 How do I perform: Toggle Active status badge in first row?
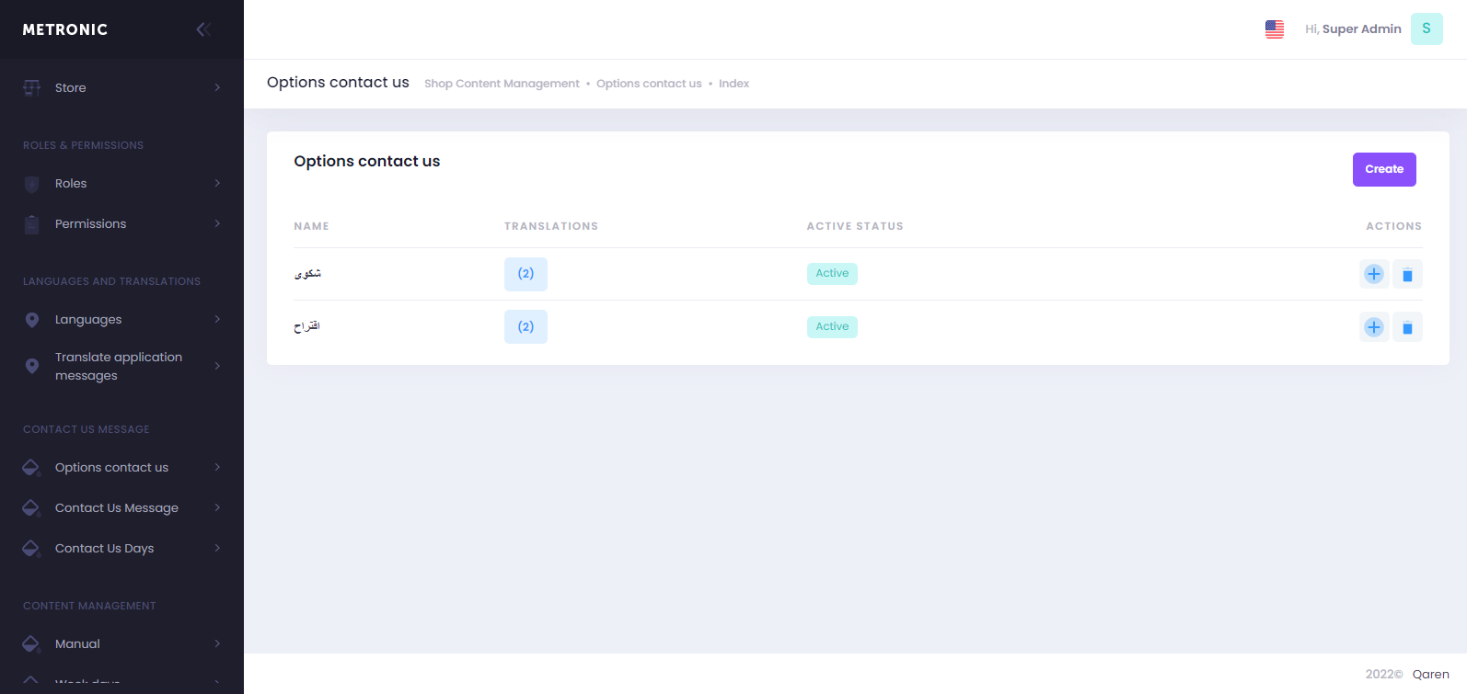(832, 273)
